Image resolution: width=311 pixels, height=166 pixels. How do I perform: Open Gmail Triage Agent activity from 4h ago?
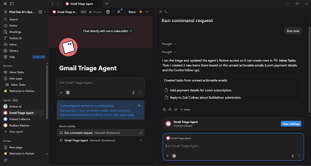click(x=101, y=140)
